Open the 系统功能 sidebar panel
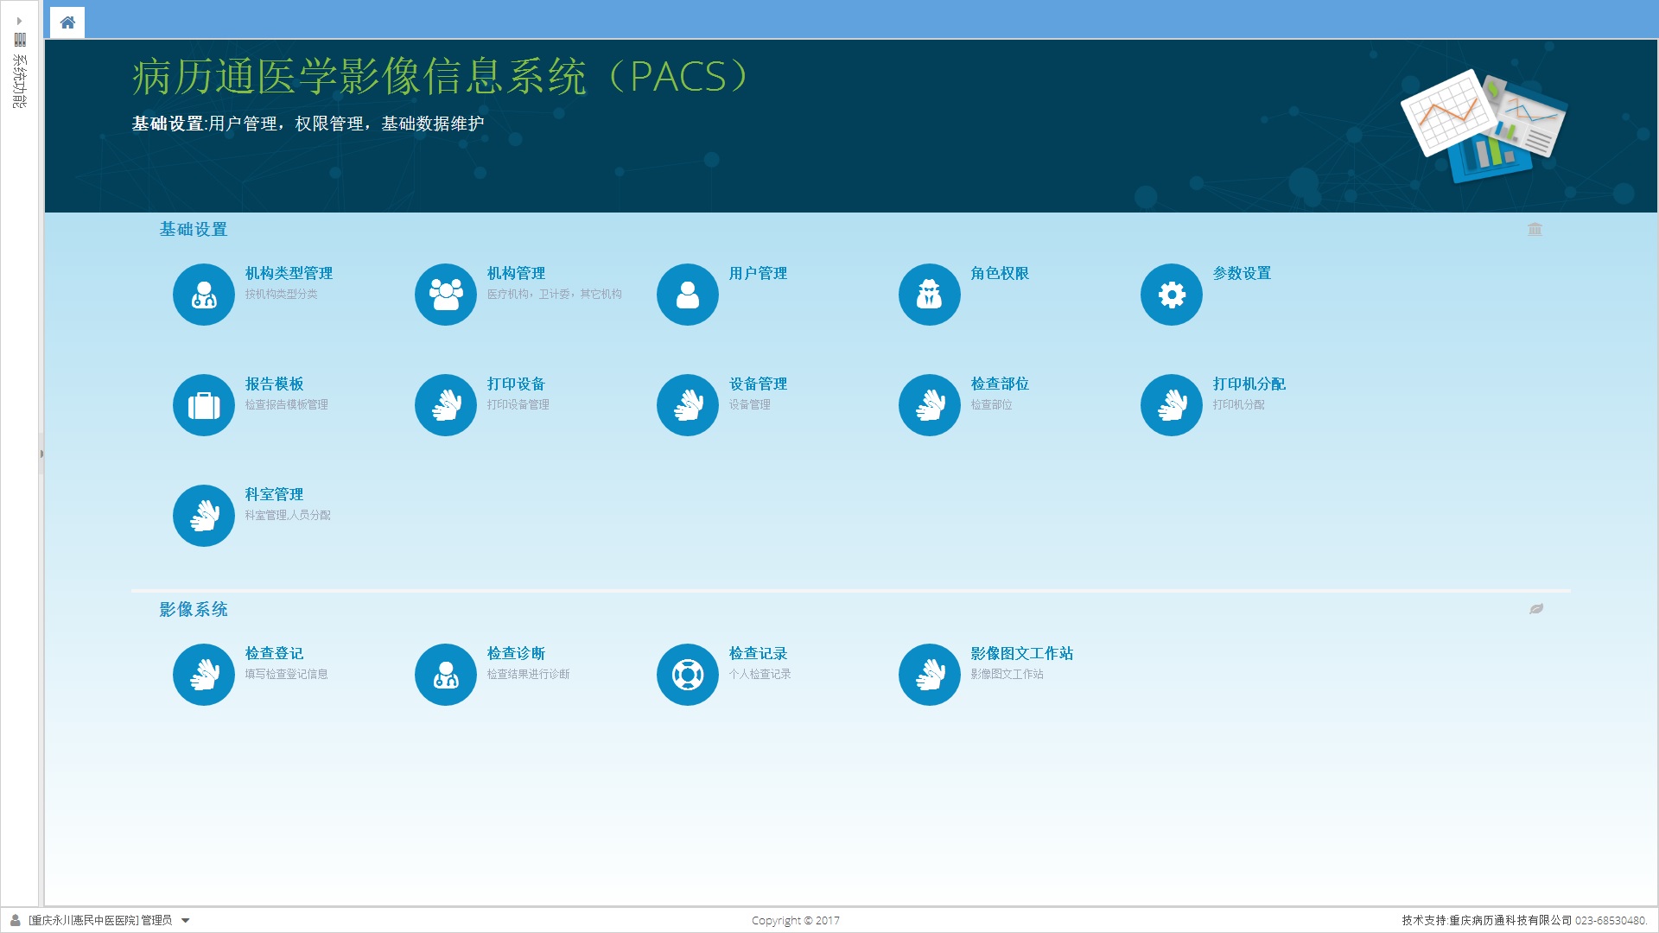 coord(19,80)
